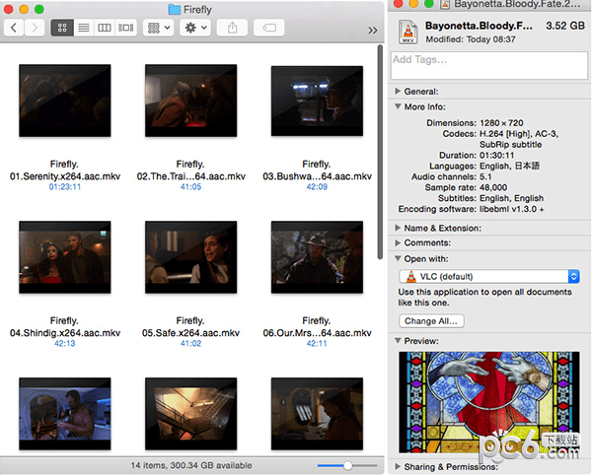Viewport: 592px width, 476px height.
Task: Click the stained glass preview image
Action: point(489,402)
